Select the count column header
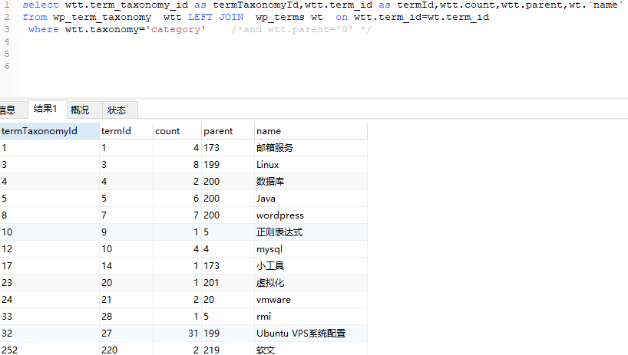 point(177,131)
